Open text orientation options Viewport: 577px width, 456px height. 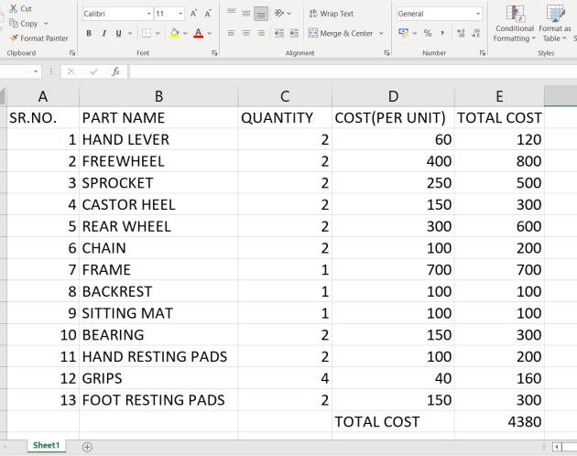coord(283,14)
